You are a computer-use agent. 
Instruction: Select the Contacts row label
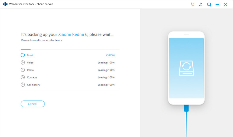pyautogui.click(x=32, y=77)
